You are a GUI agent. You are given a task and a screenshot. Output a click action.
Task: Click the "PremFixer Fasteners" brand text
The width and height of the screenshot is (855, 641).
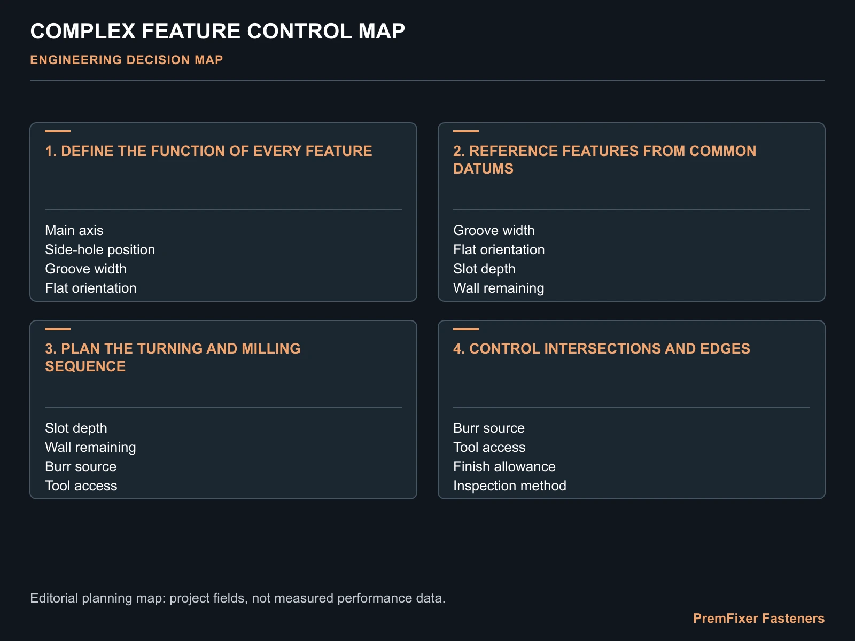759,619
